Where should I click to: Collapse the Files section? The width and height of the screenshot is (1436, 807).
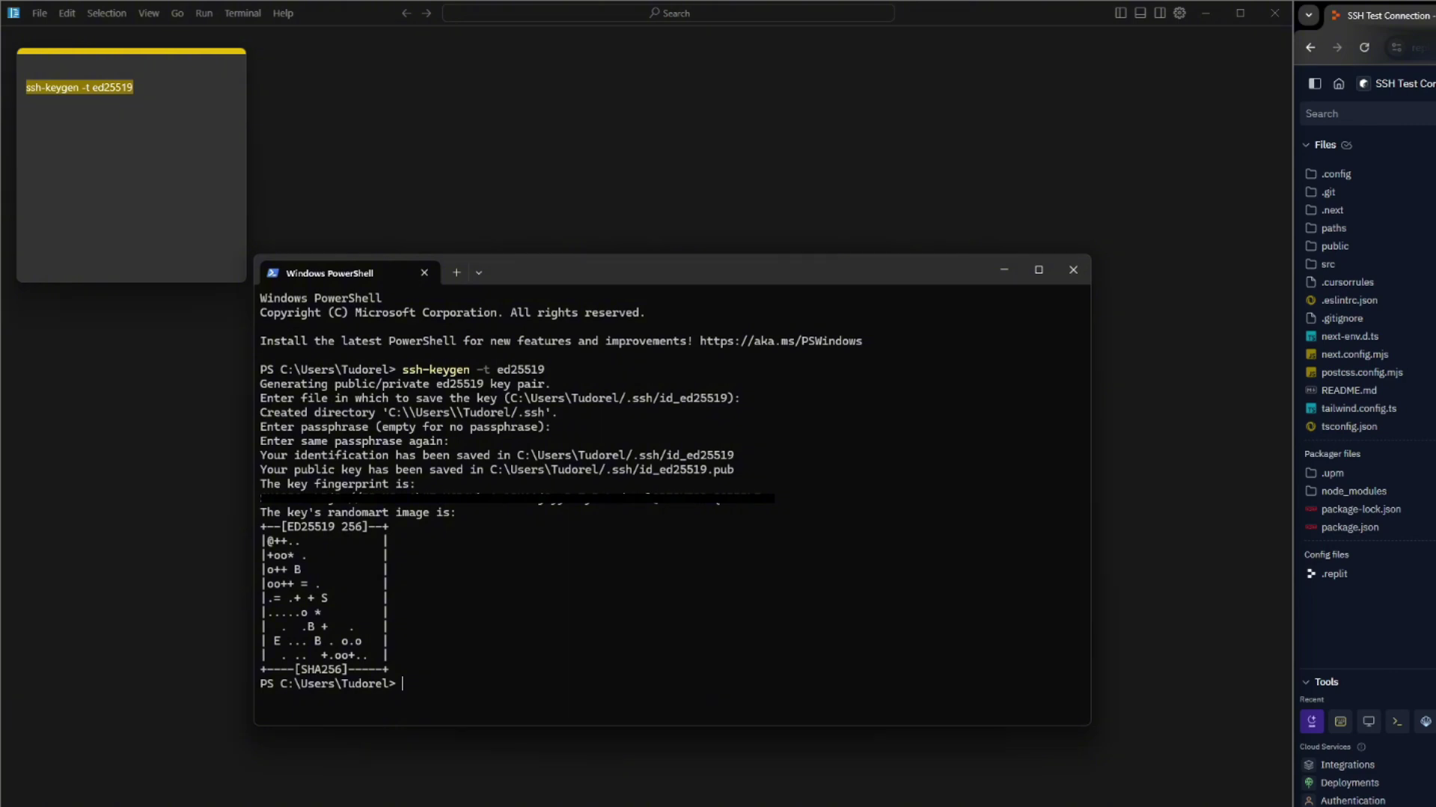[1306, 145]
